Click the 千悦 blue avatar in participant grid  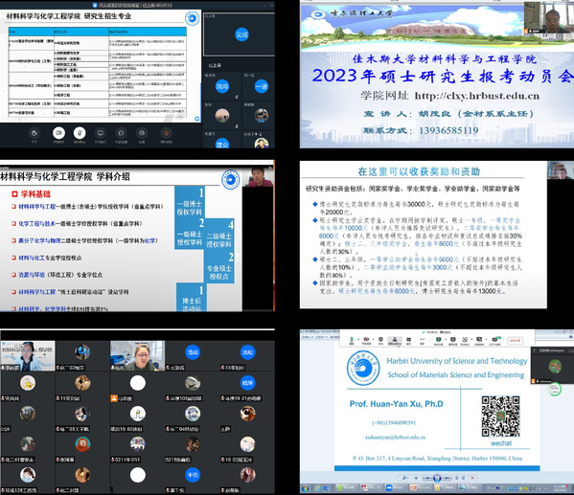193,475
